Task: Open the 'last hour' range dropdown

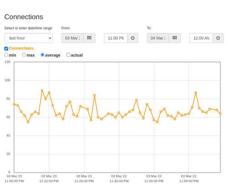Action: tap(29, 38)
